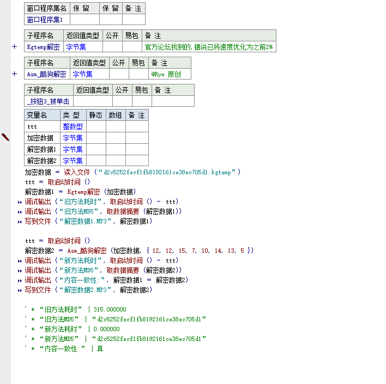Select variable name cell 解密数据1

pos(42,149)
